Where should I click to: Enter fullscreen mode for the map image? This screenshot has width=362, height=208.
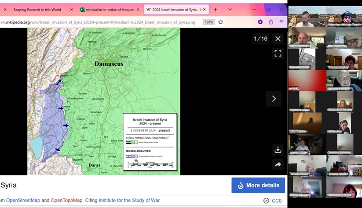point(278,53)
